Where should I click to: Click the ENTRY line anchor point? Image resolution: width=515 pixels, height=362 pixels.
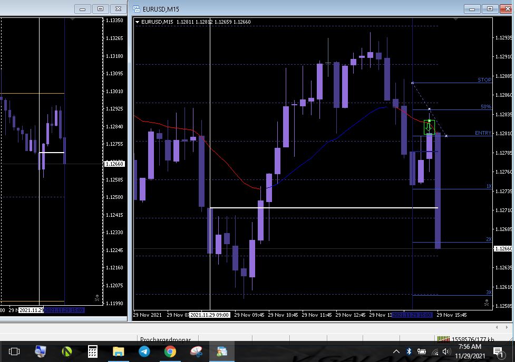446,136
